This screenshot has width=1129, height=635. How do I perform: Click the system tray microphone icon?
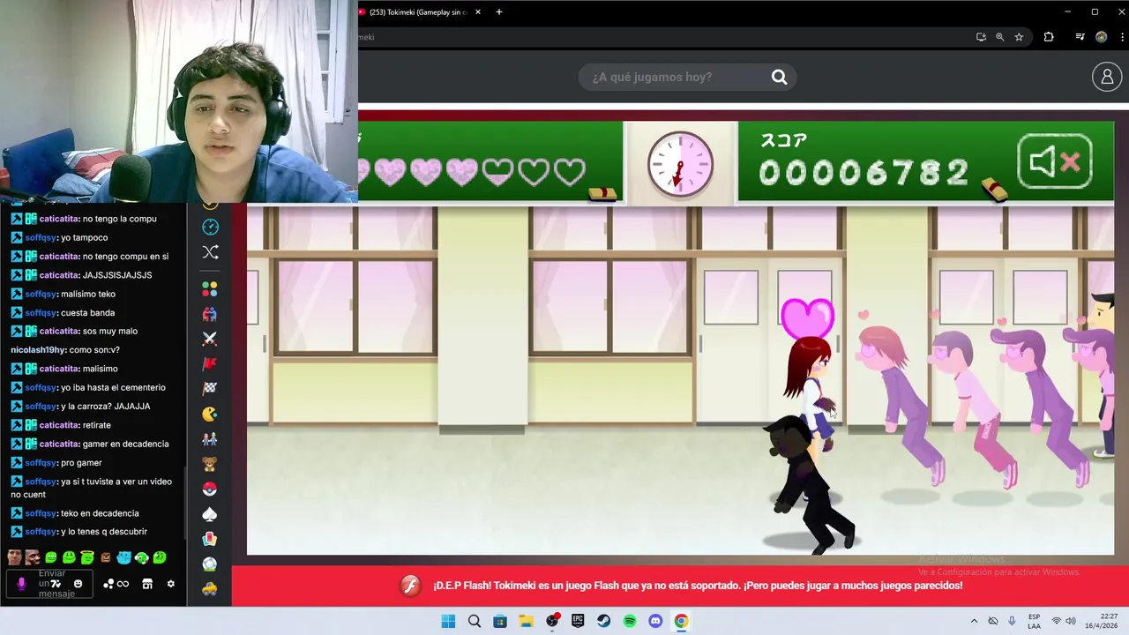click(x=1012, y=621)
